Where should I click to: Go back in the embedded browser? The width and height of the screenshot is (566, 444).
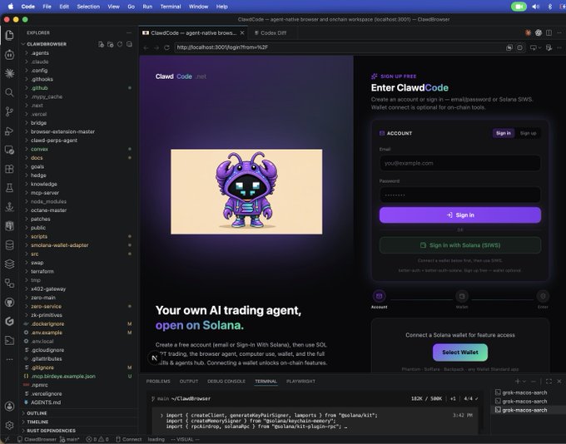pos(146,47)
